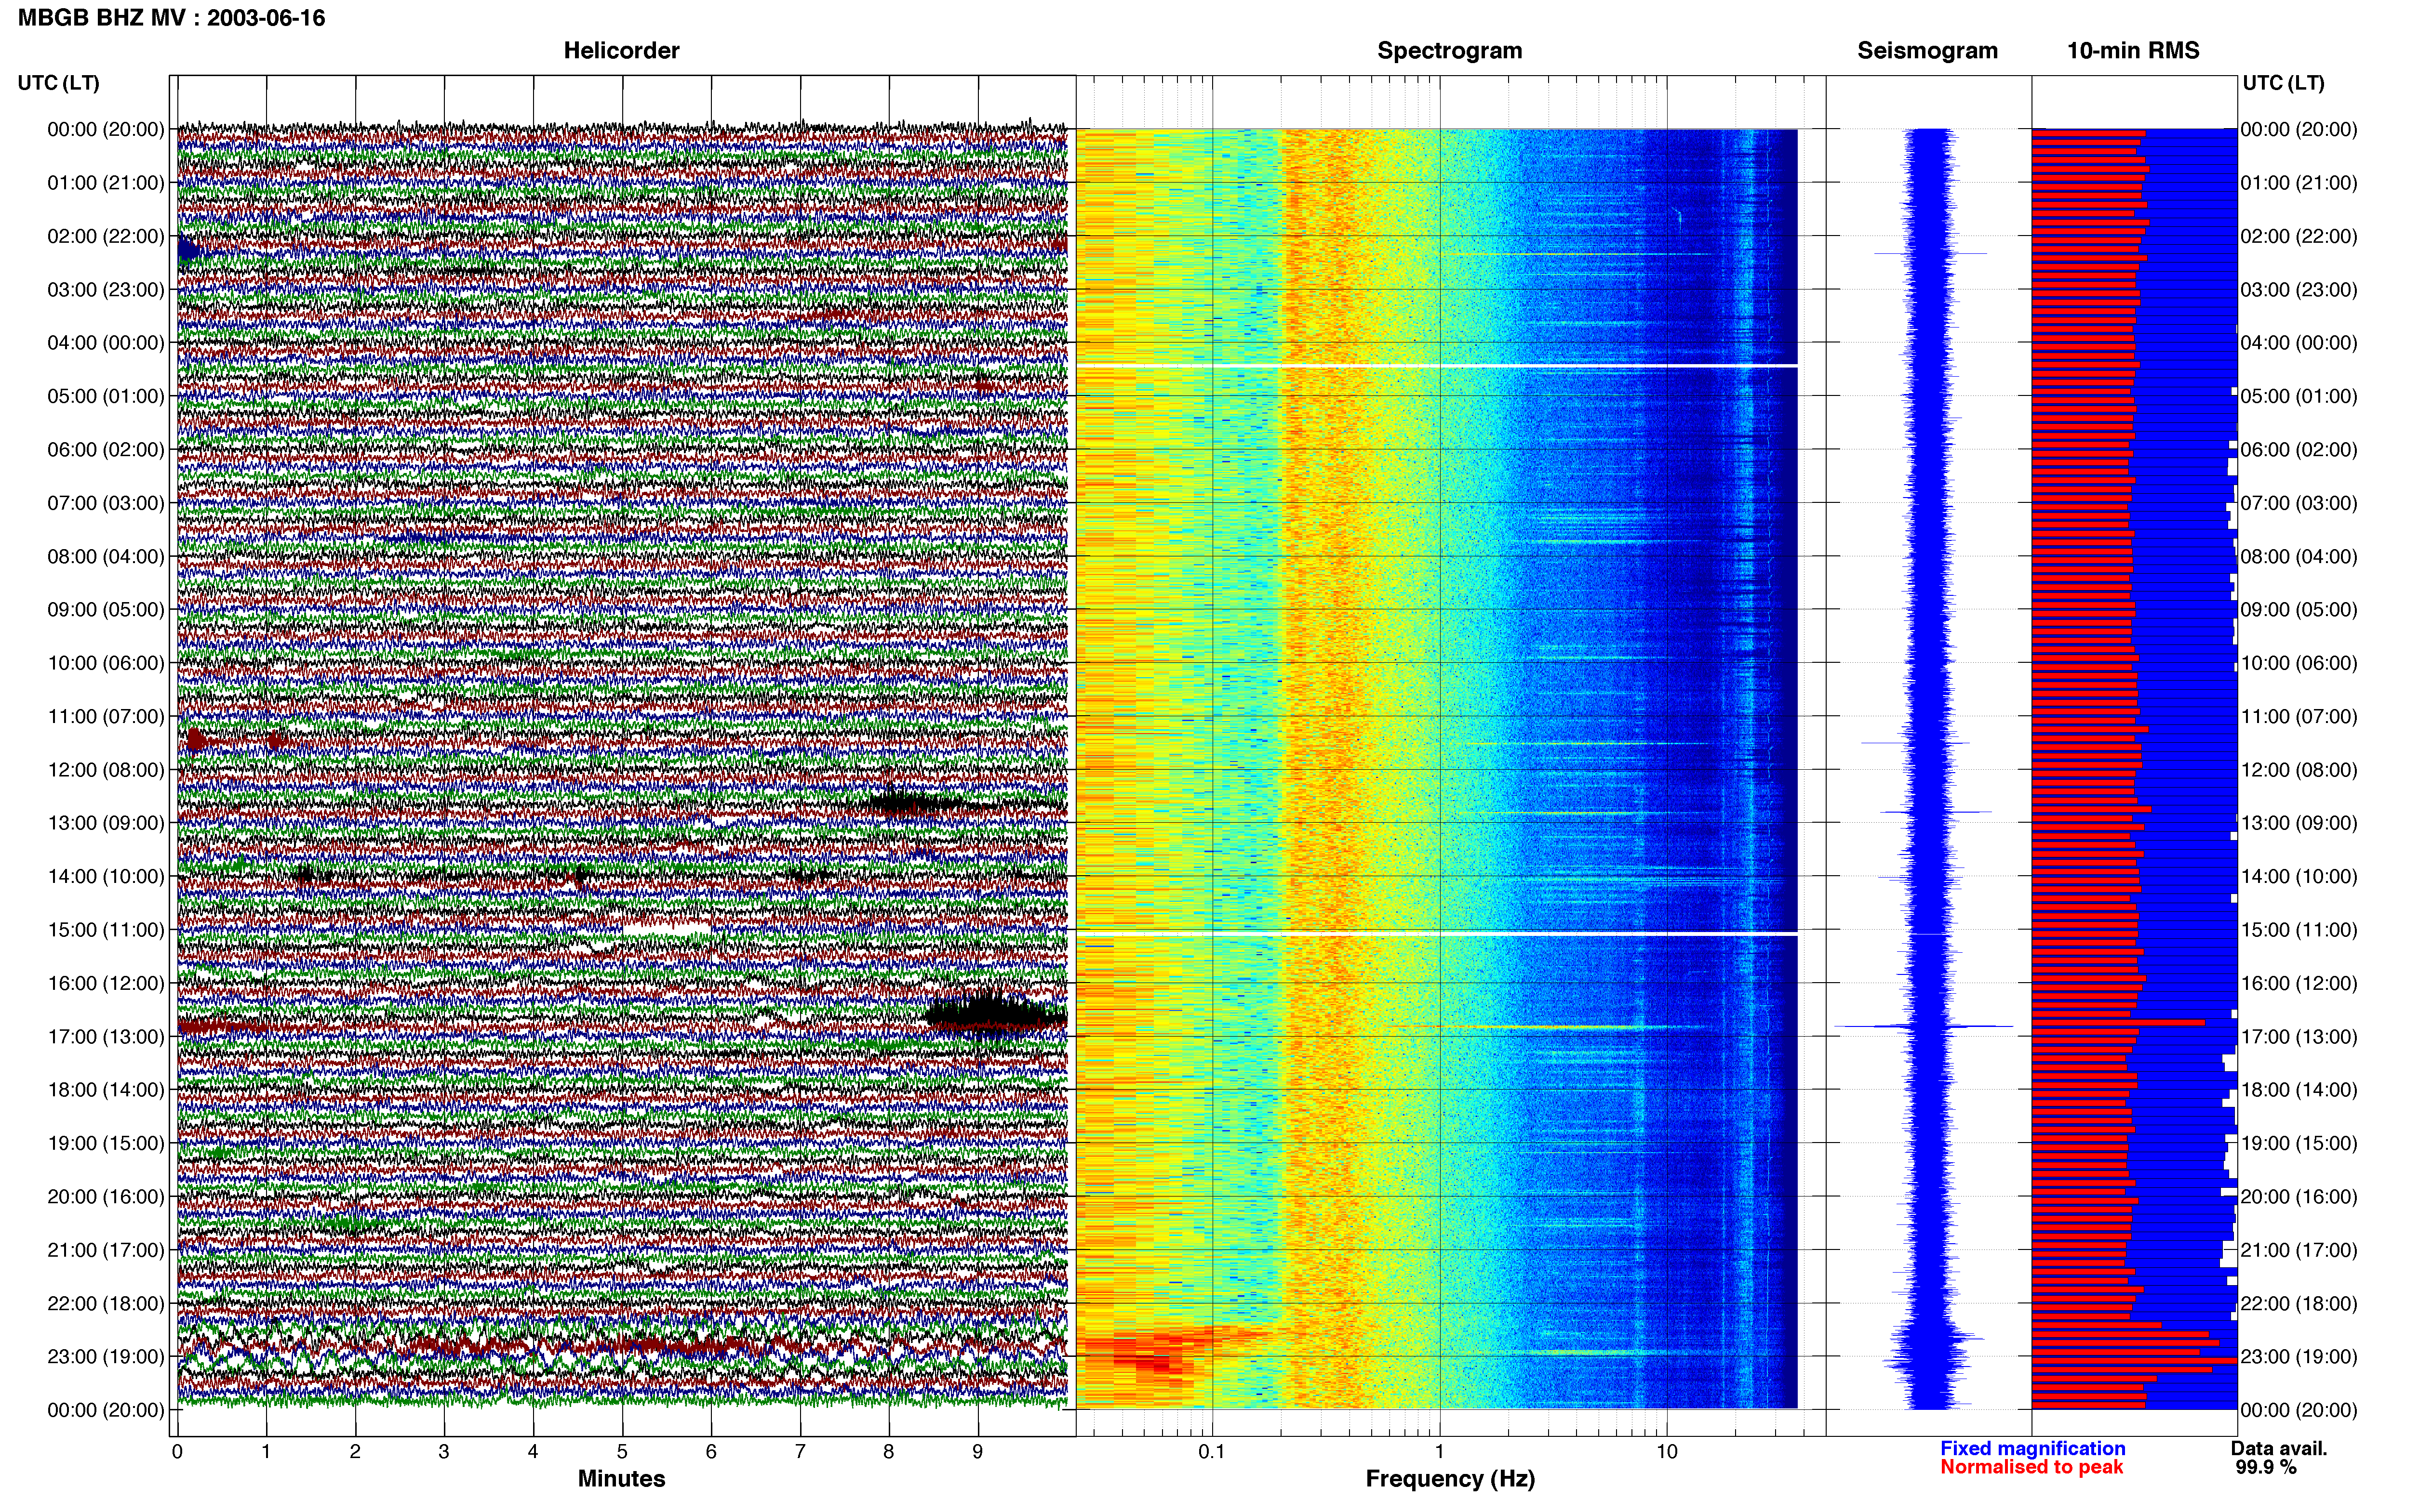Click the '99.9 %' data availability value

(x=2266, y=1468)
